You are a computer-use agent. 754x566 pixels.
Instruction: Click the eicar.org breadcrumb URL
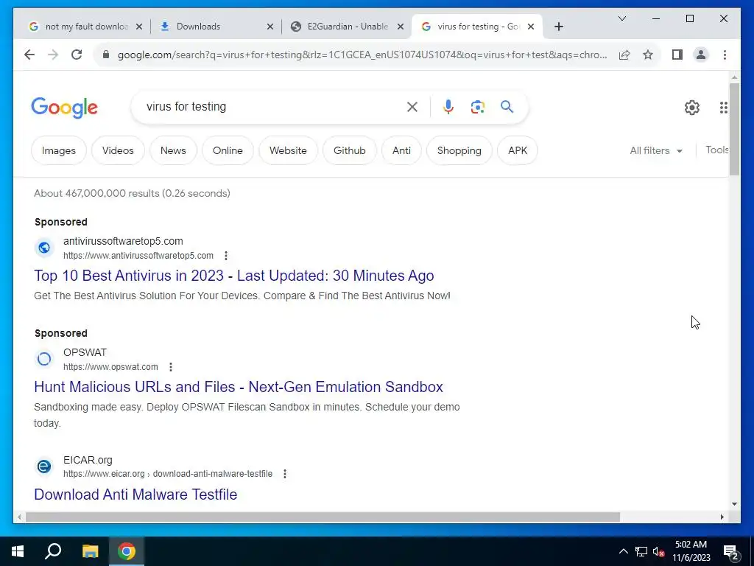pos(168,474)
